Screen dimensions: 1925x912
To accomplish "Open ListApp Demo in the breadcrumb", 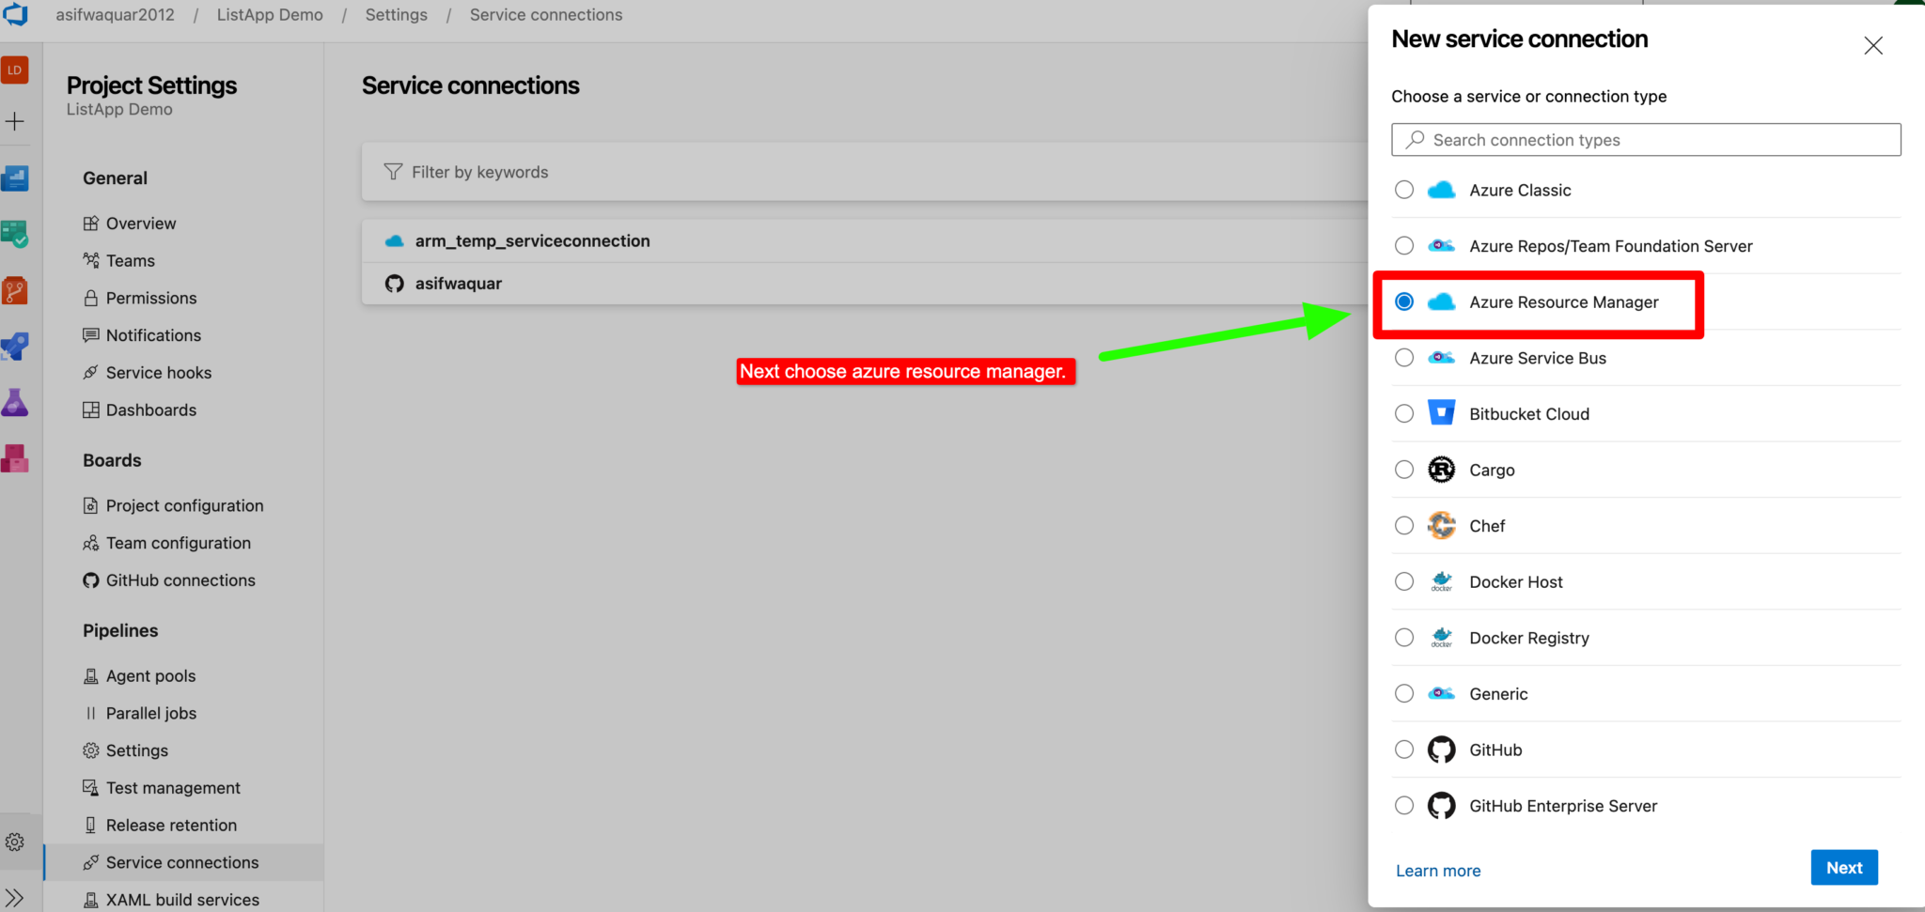I will (x=270, y=14).
